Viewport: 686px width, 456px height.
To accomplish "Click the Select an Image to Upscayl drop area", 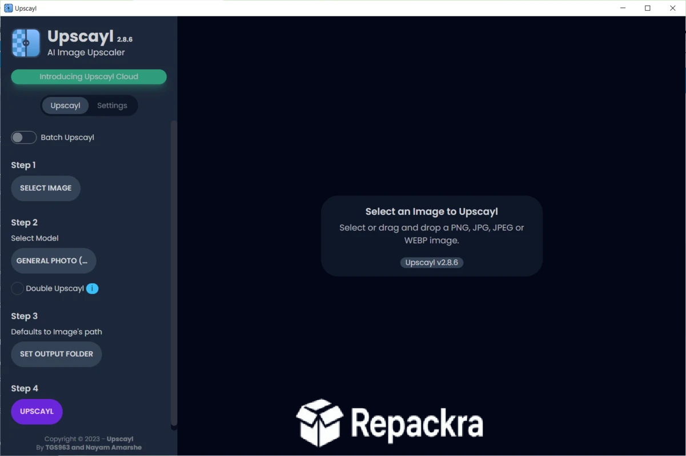I will [x=432, y=236].
